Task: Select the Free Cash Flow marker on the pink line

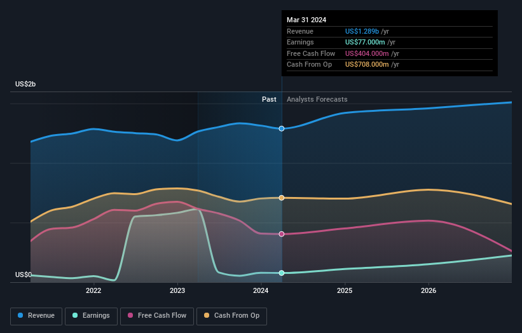Action: click(x=282, y=234)
